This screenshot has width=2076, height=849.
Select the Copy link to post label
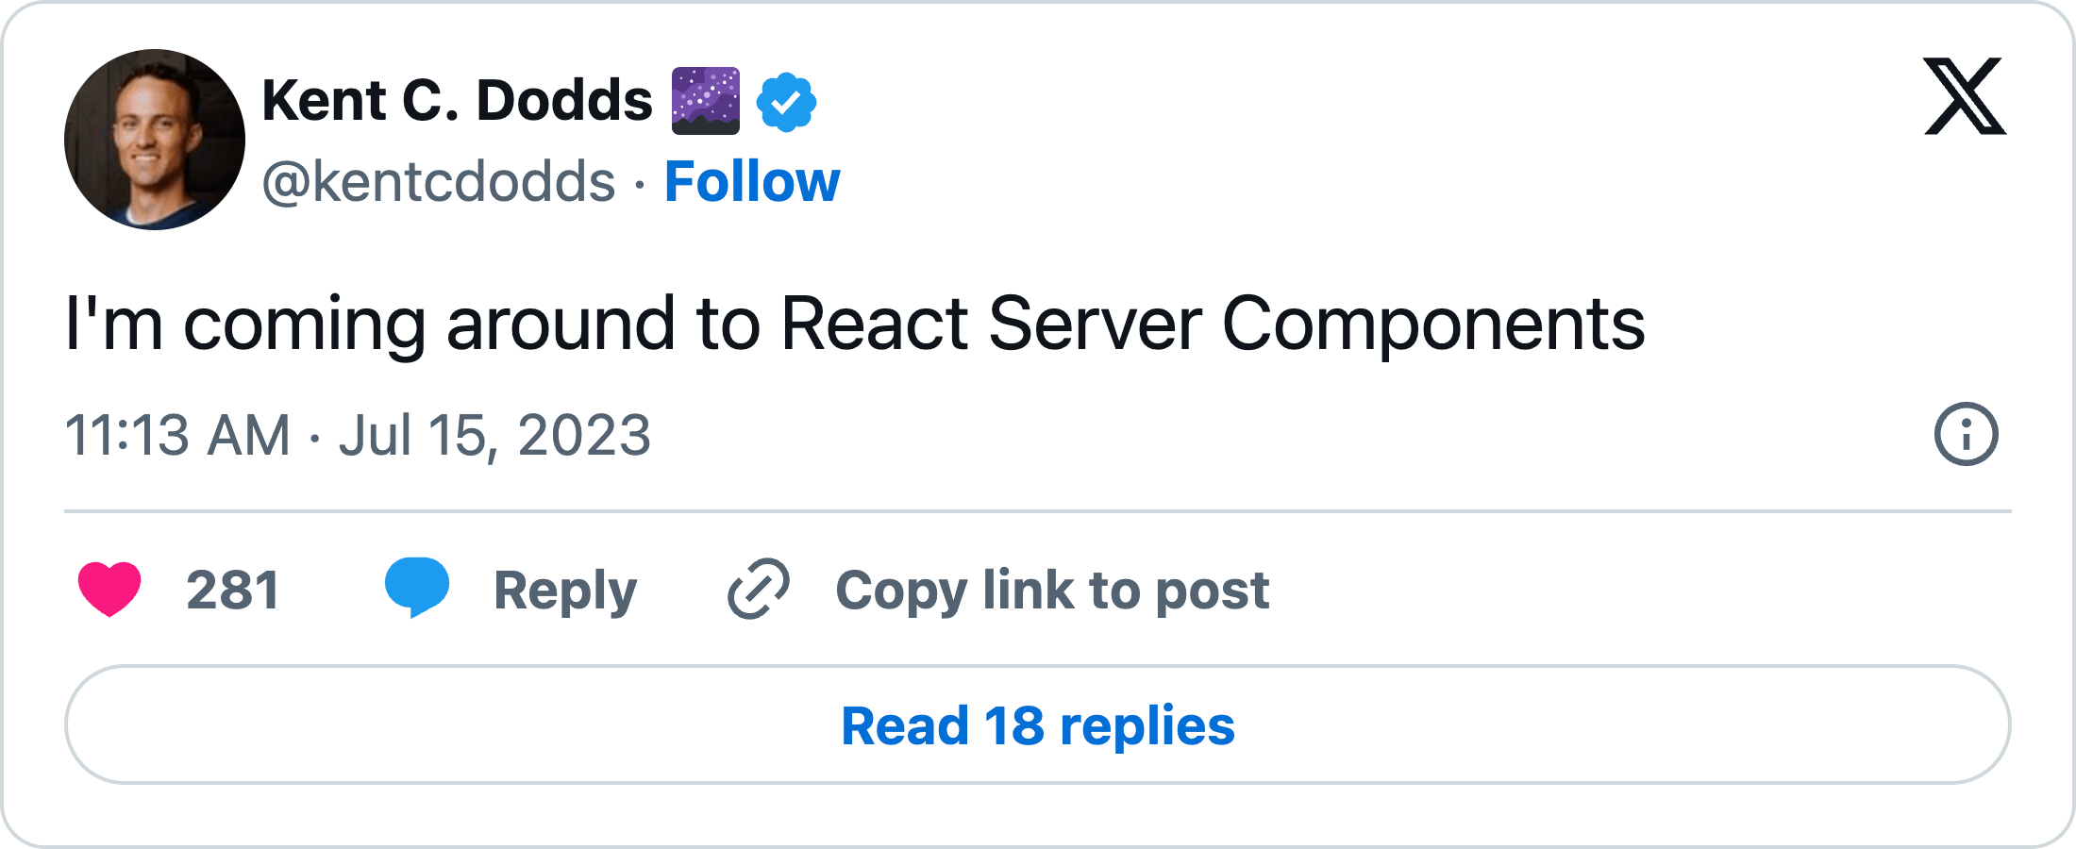click(x=1052, y=591)
